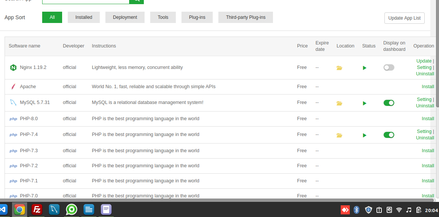Open MySQL Workbench from the taskbar
The width and height of the screenshot is (439, 217).
click(54, 209)
